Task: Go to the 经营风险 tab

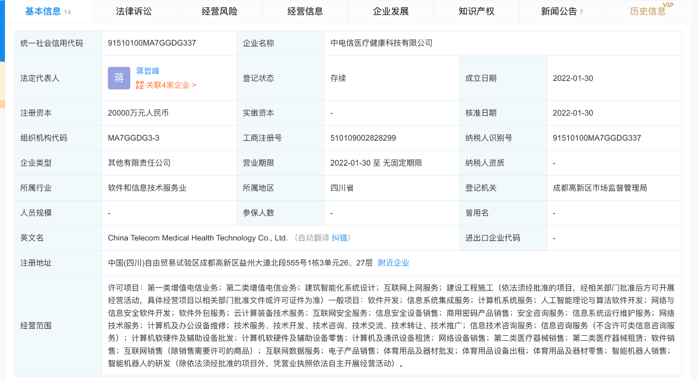Action: click(x=219, y=11)
